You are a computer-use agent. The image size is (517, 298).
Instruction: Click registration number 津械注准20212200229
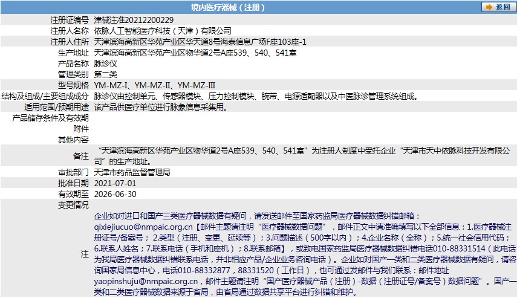pos(134,20)
